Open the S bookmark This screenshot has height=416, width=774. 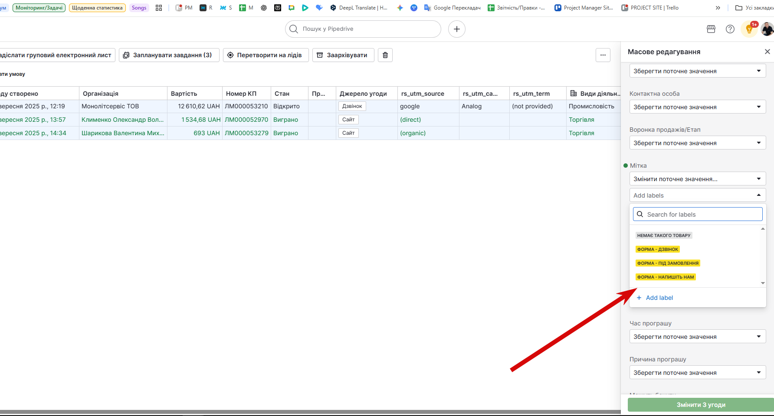[226, 8]
